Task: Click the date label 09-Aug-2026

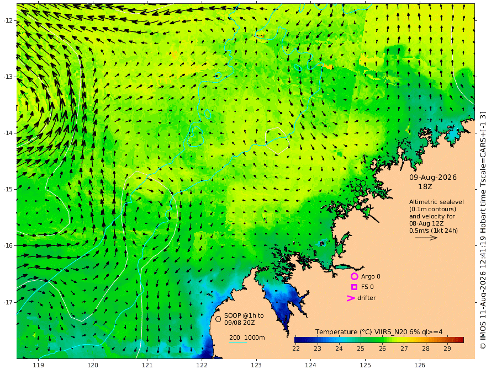Action: pos(433,177)
